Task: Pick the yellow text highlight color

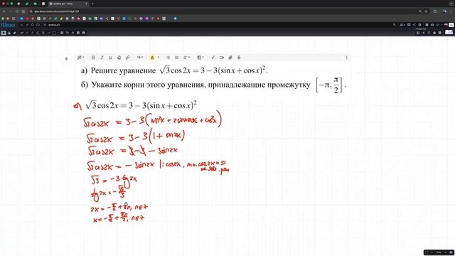Action: [152, 58]
